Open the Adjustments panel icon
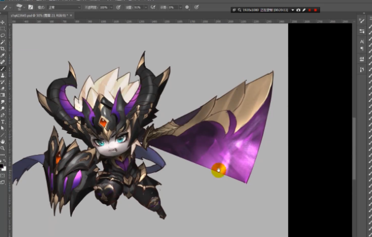Screen dimensions: 372x237 coord(362,31)
